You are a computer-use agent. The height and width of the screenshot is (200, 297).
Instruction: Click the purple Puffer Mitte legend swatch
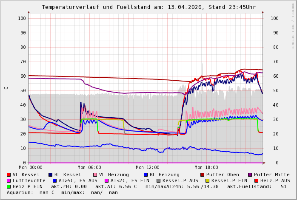click(250, 175)
